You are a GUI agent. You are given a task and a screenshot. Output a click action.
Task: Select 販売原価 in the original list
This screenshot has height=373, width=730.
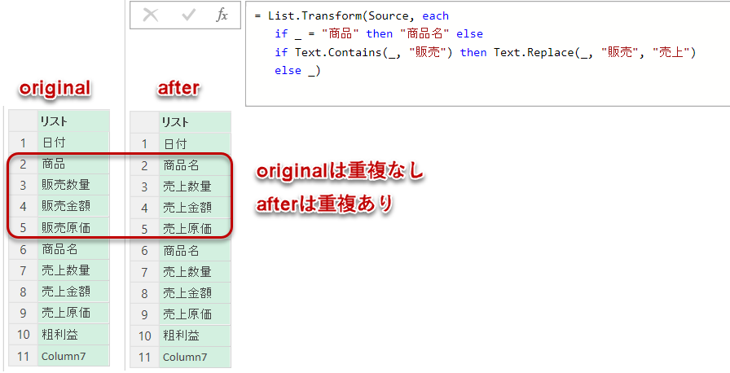(73, 228)
